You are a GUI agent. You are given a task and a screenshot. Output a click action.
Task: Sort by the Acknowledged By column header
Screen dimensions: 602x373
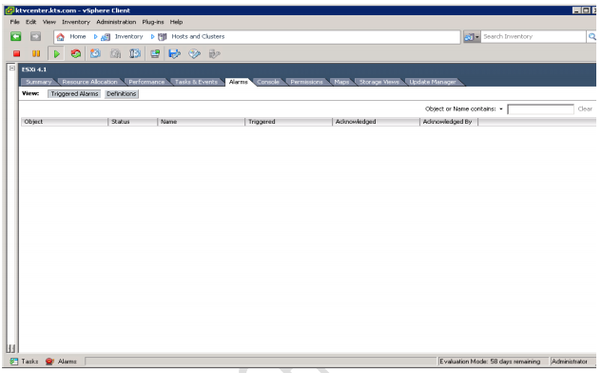(449, 122)
